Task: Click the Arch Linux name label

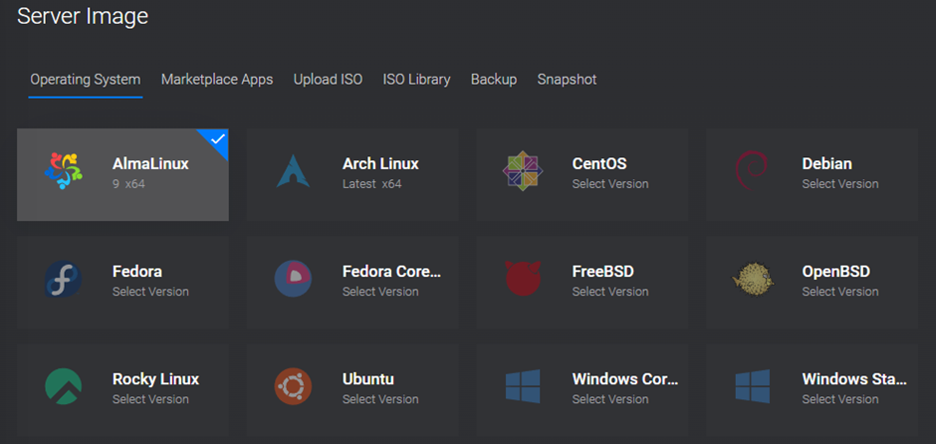Action: click(x=380, y=164)
